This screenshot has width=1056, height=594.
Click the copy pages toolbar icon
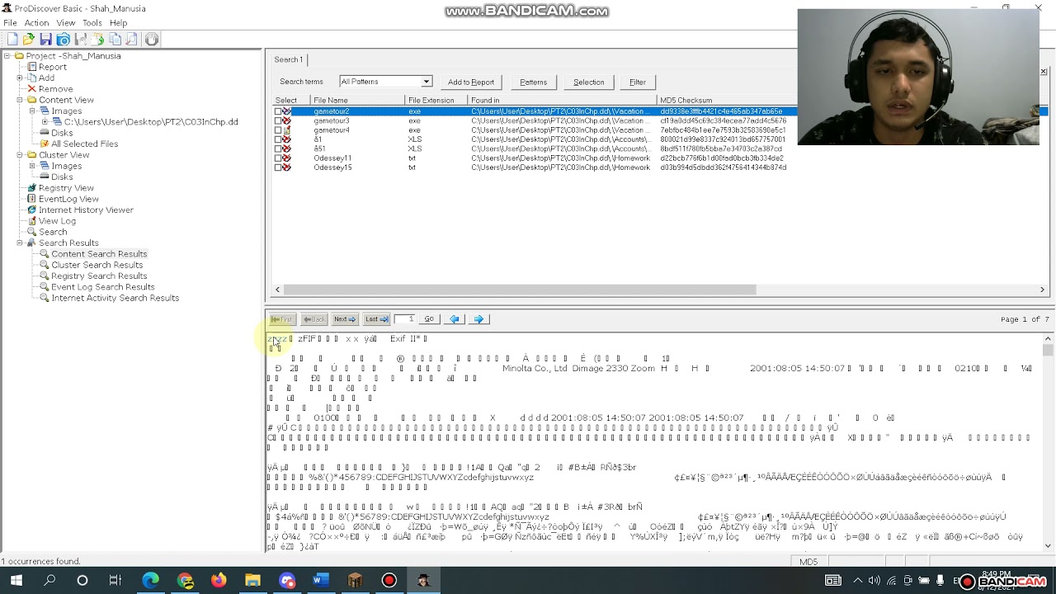(x=115, y=39)
